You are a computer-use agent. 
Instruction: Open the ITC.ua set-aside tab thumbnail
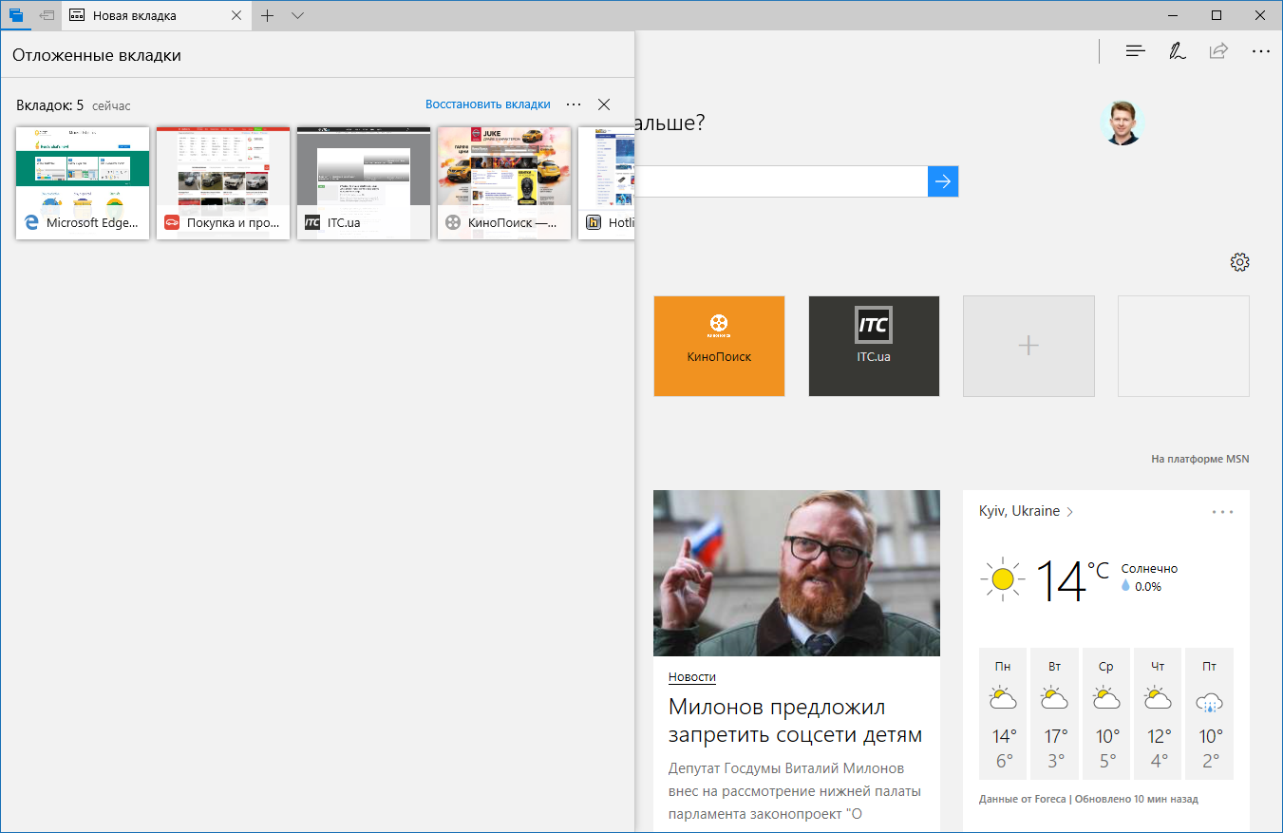pos(364,182)
